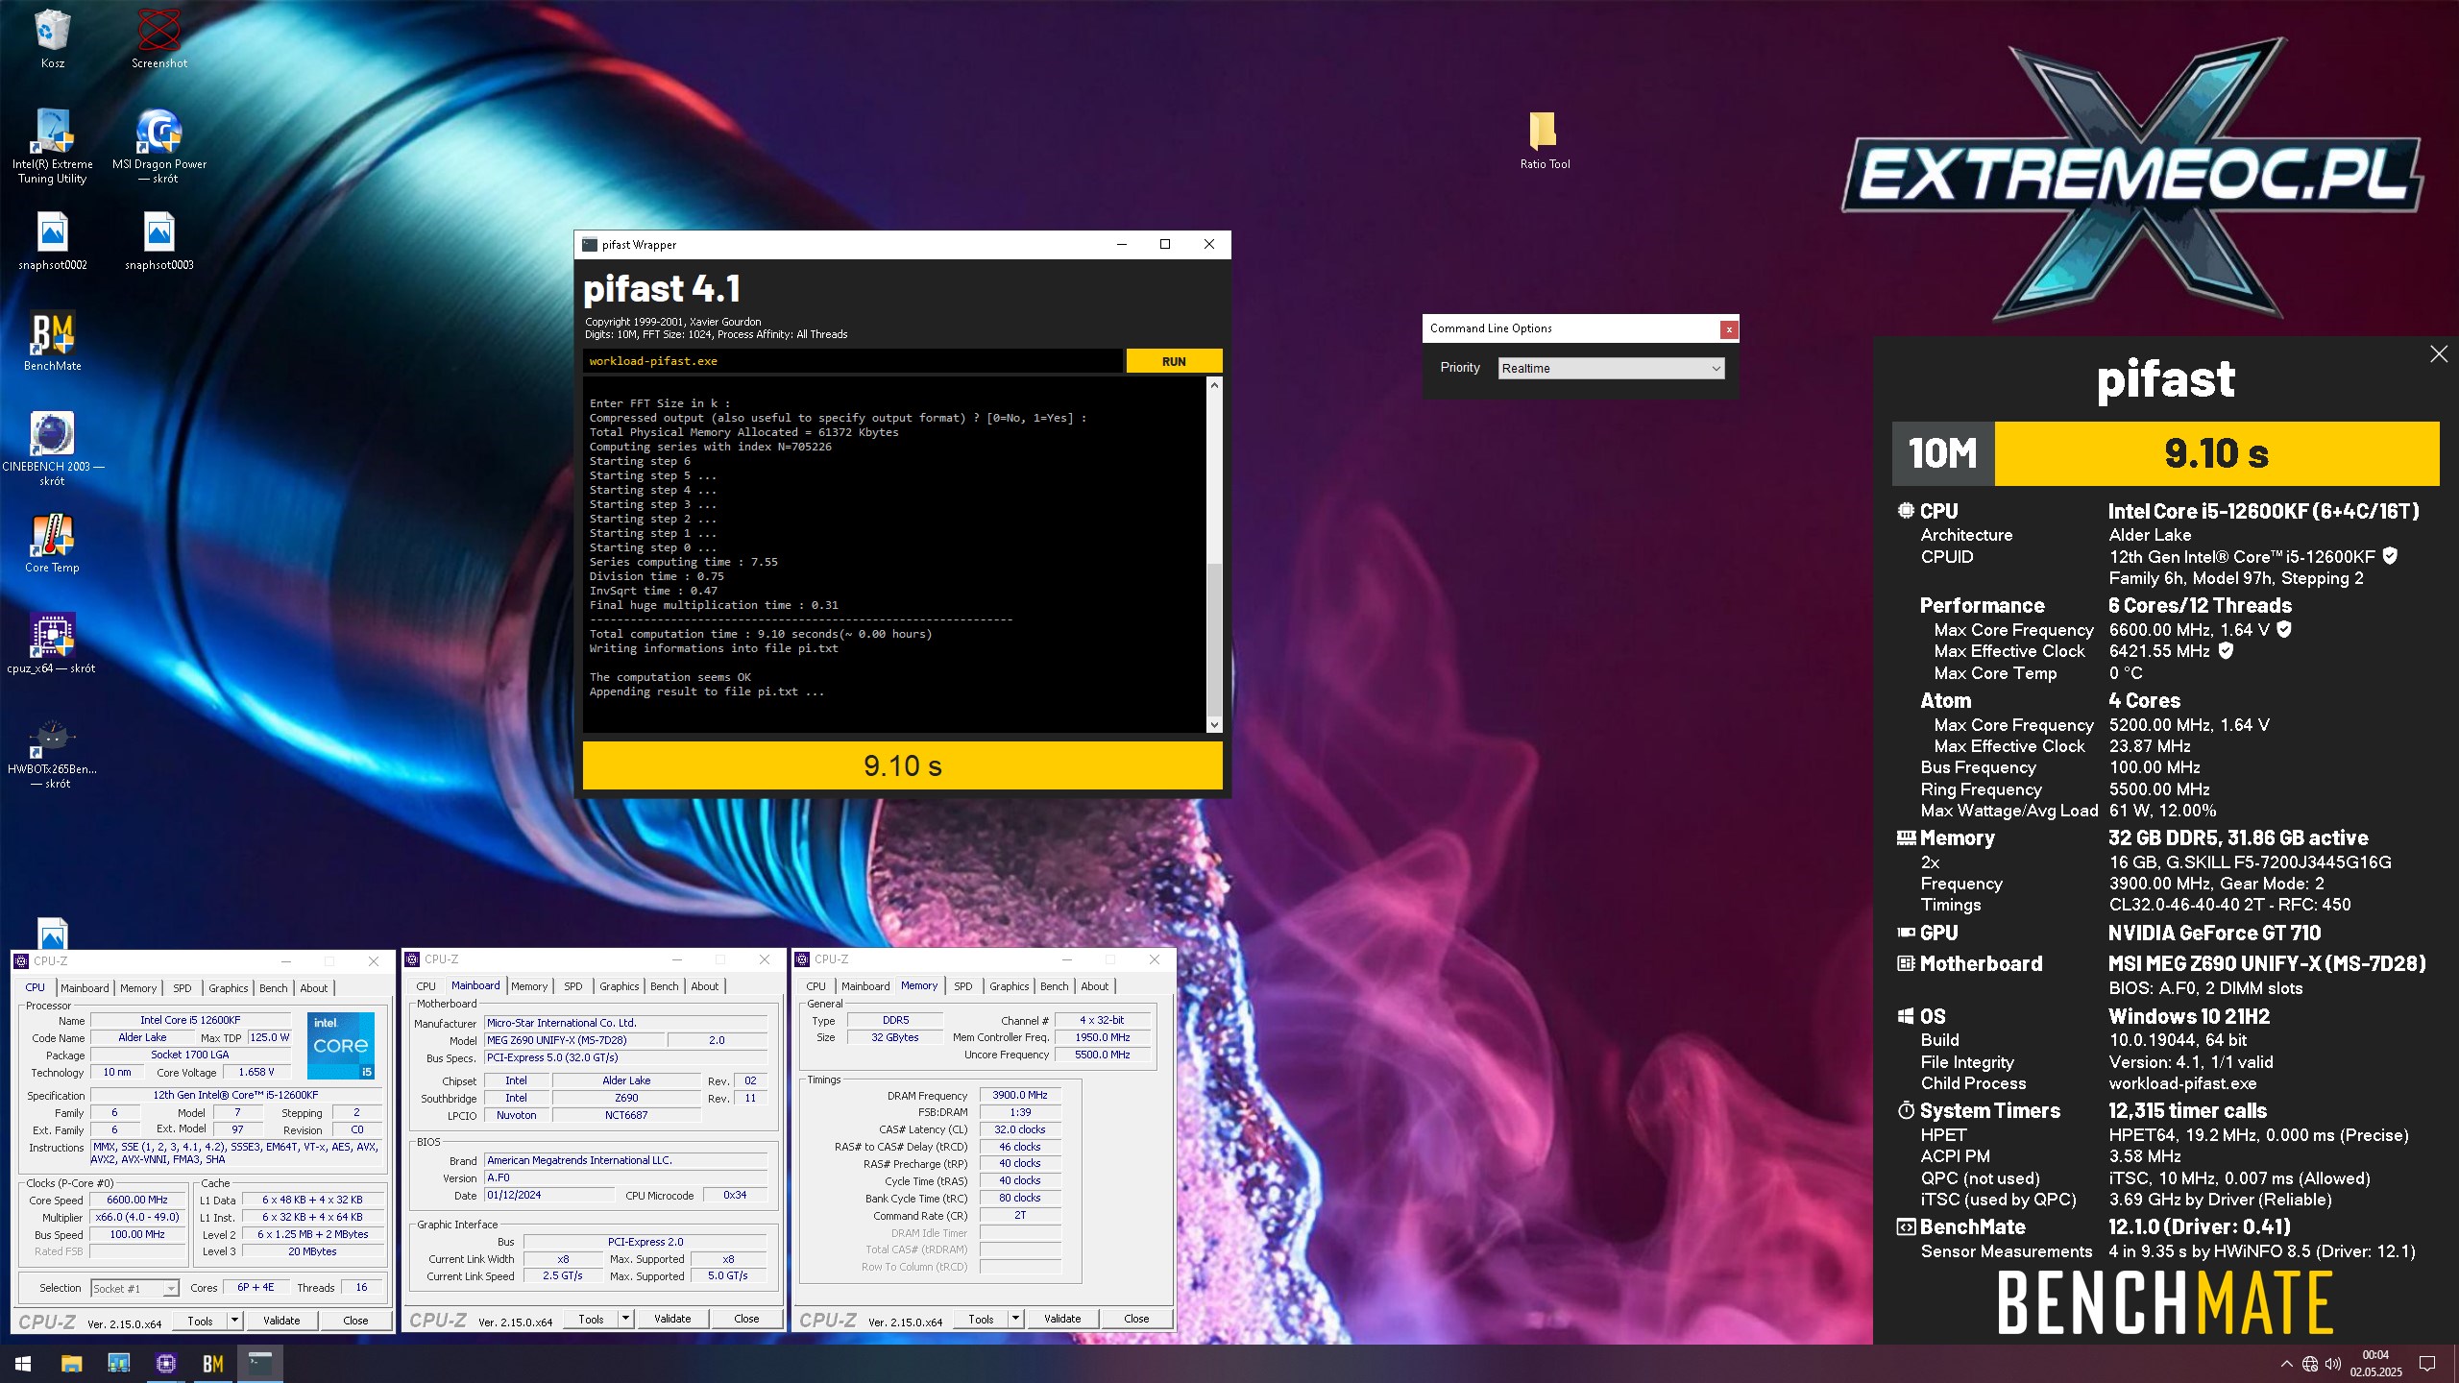Switch to Mainboard tab in first CPU-Z window
Image resolution: width=2459 pixels, height=1383 pixels.
[85, 987]
